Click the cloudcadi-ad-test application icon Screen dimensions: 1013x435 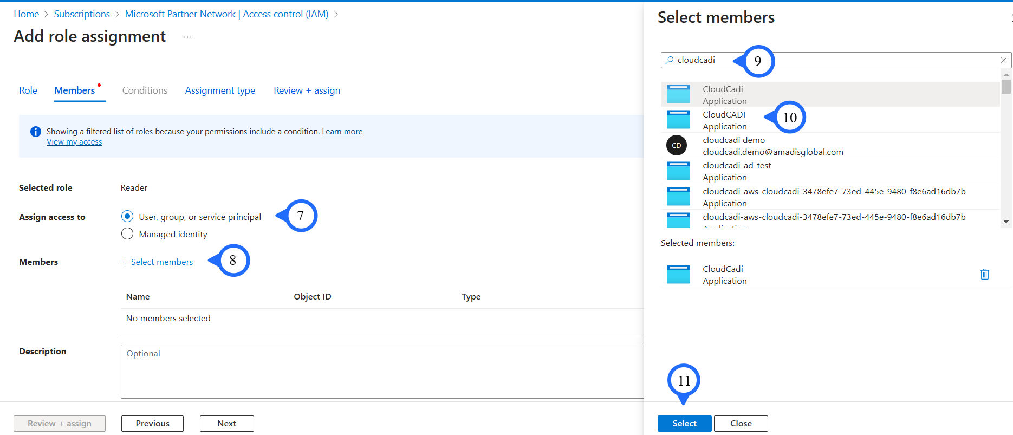click(x=678, y=171)
